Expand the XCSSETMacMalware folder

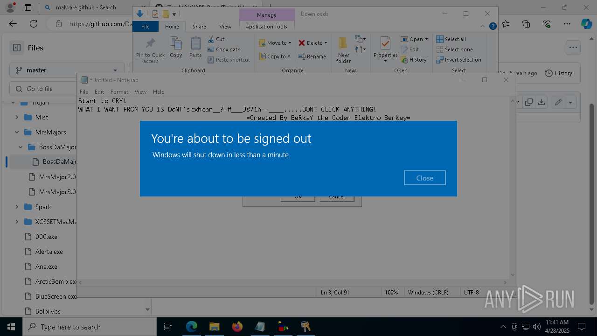pyautogui.click(x=17, y=222)
